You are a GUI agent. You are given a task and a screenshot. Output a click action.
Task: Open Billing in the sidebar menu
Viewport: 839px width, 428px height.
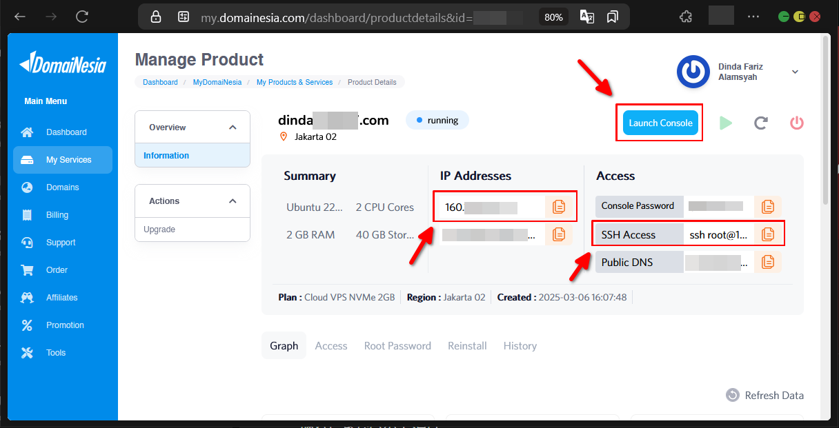63,215
